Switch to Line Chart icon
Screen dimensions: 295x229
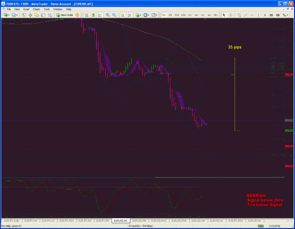[100, 15]
